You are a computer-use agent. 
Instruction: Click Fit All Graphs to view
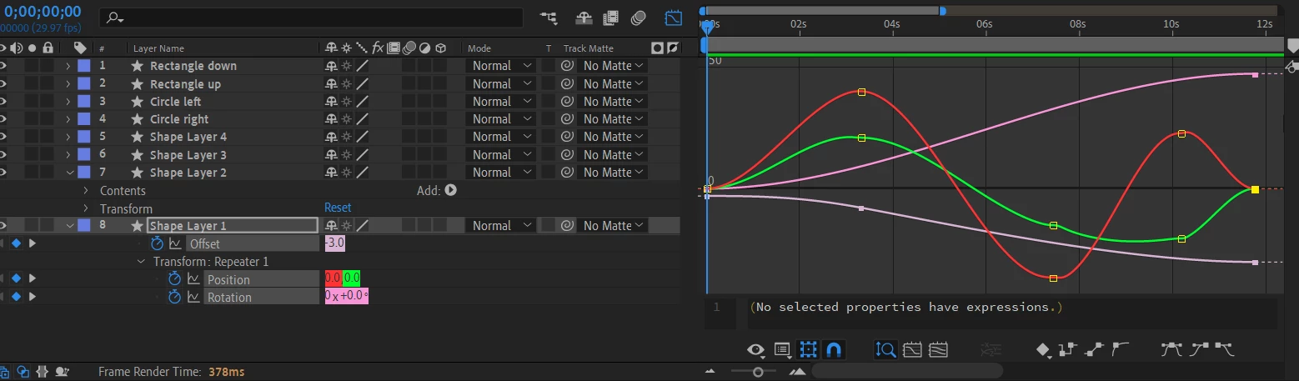(938, 350)
